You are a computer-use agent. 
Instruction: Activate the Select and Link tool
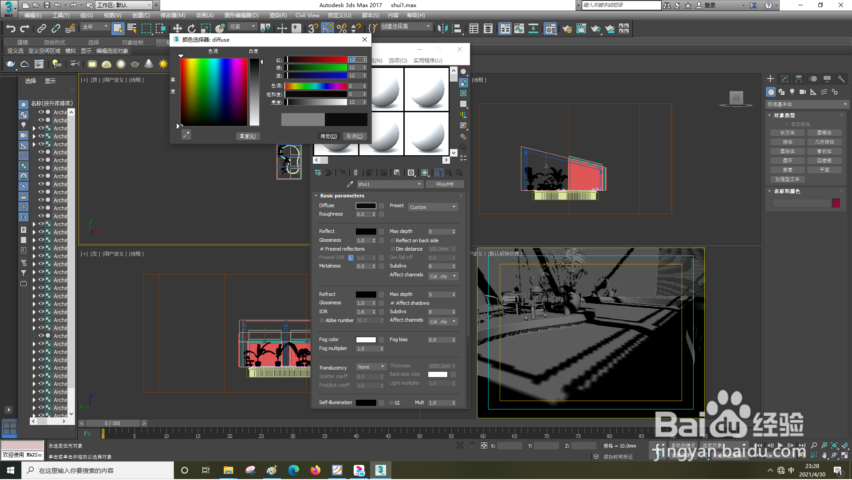coord(42,29)
